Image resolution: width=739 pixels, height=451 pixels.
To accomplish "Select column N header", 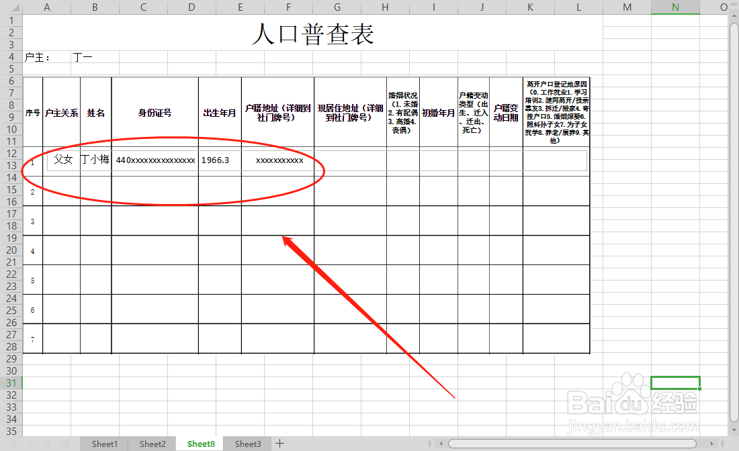I will (675, 7).
